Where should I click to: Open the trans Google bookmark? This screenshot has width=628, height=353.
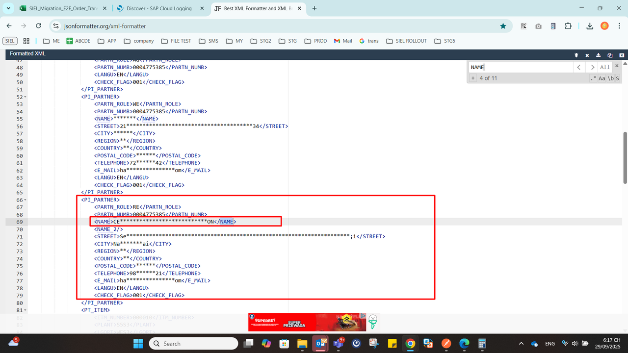point(369,41)
